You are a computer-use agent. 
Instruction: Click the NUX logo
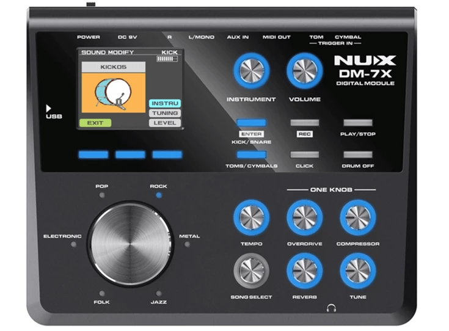coord(365,60)
